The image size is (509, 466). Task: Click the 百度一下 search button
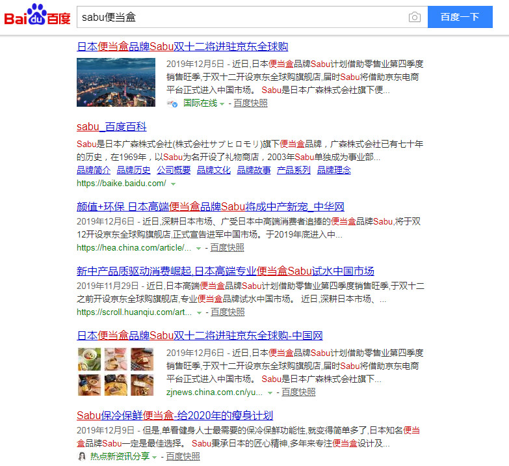(x=460, y=17)
